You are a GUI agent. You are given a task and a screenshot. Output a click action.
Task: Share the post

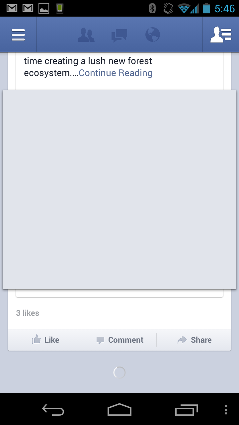194,340
